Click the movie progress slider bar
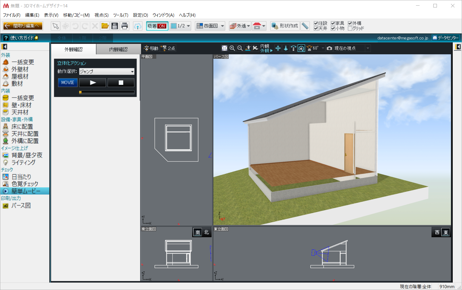Image resolution: width=462 pixels, height=290 pixels. pyautogui.click(x=107, y=92)
